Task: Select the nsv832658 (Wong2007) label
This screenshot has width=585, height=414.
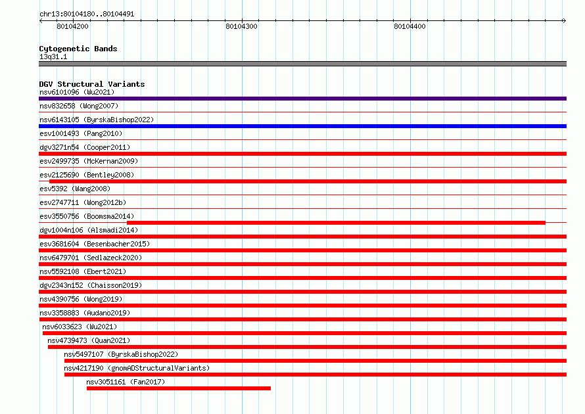Action: [x=79, y=106]
